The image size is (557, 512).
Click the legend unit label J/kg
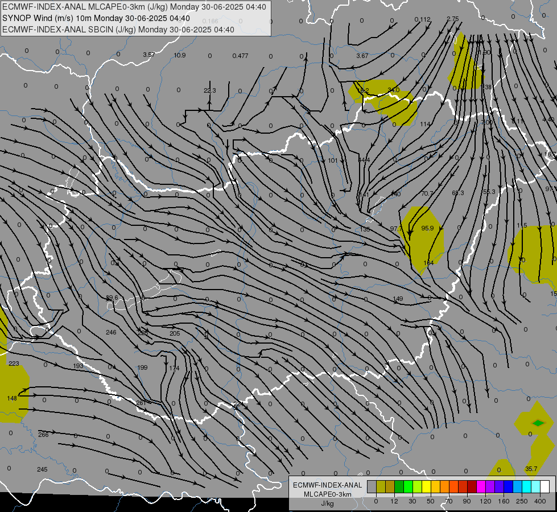327,503
